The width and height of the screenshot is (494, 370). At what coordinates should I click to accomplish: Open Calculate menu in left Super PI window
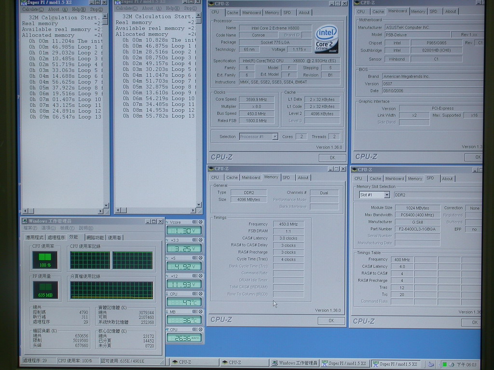pyautogui.click(x=33, y=10)
